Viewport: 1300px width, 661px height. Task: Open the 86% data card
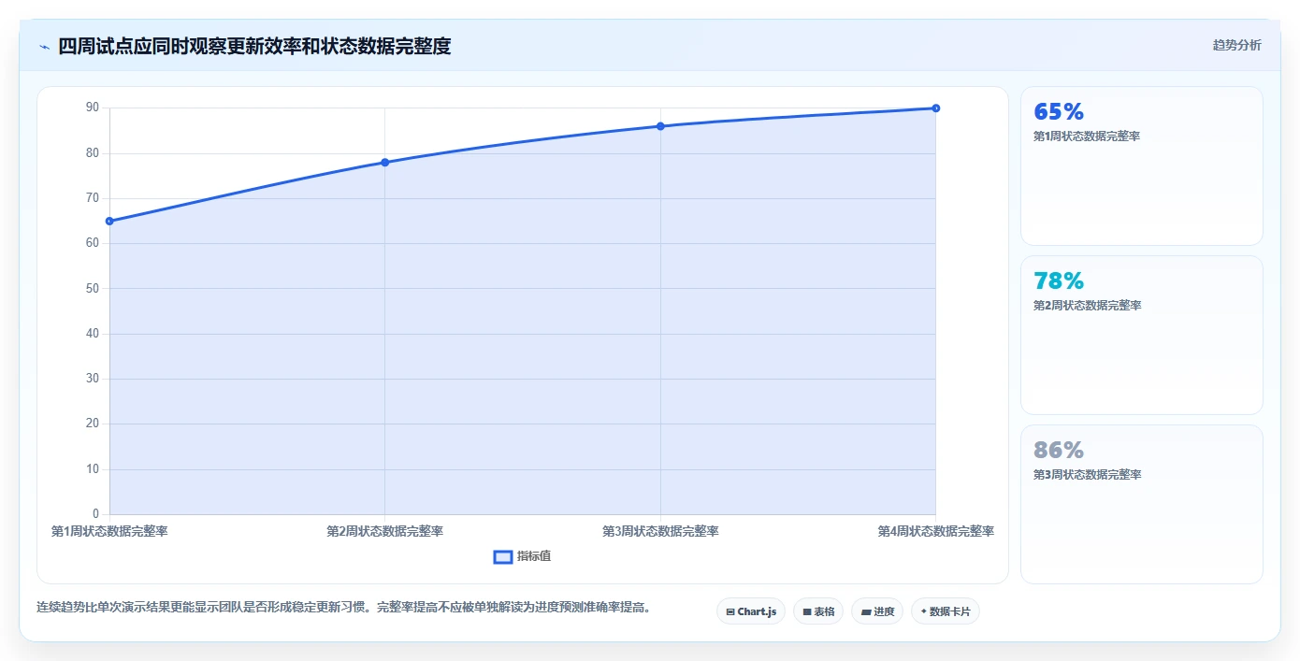[x=1142, y=505]
